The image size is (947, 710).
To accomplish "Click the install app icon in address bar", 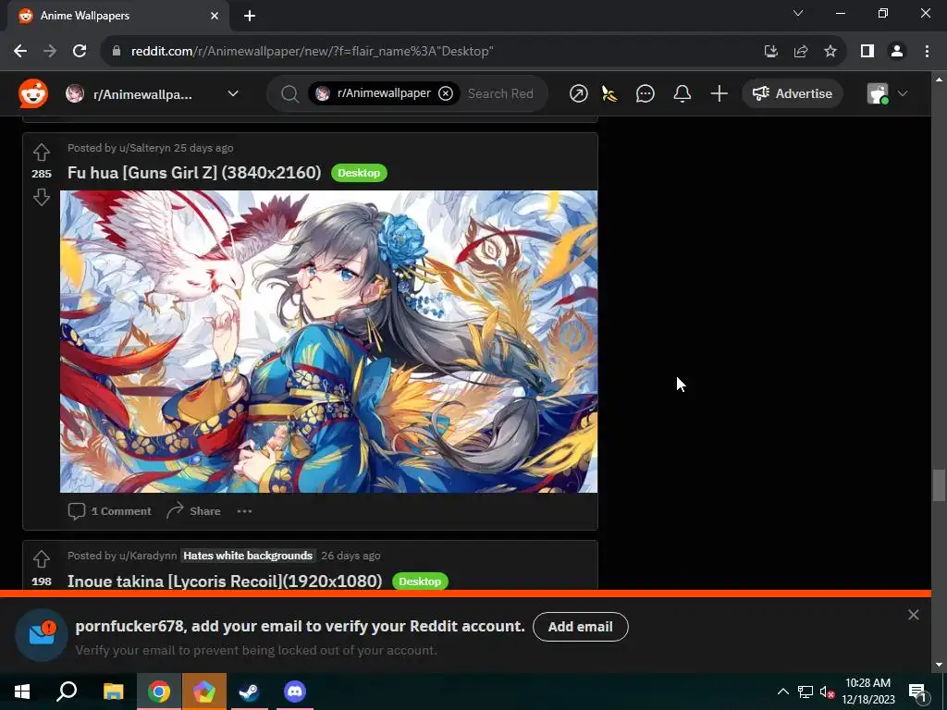I will (770, 52).
